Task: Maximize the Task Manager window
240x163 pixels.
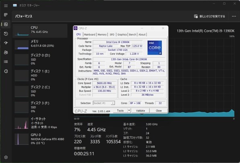Action: click(224, 4)
